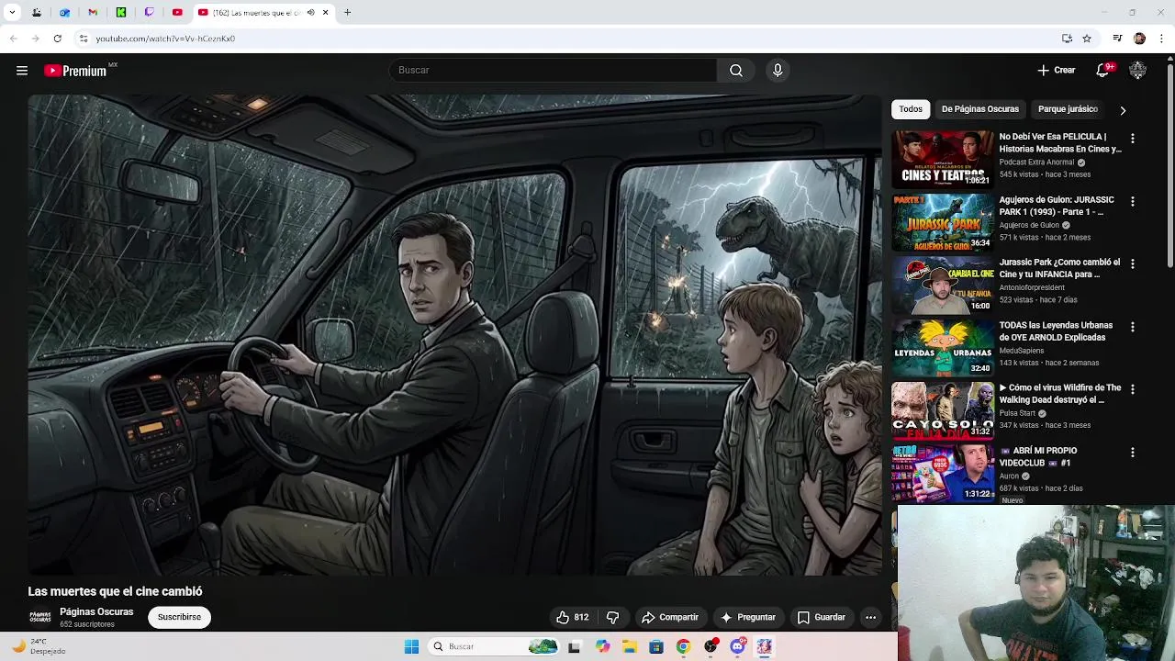1175x661 pixels.
Task: Start voice search with microphone icon
Action: tap(778, 71)
